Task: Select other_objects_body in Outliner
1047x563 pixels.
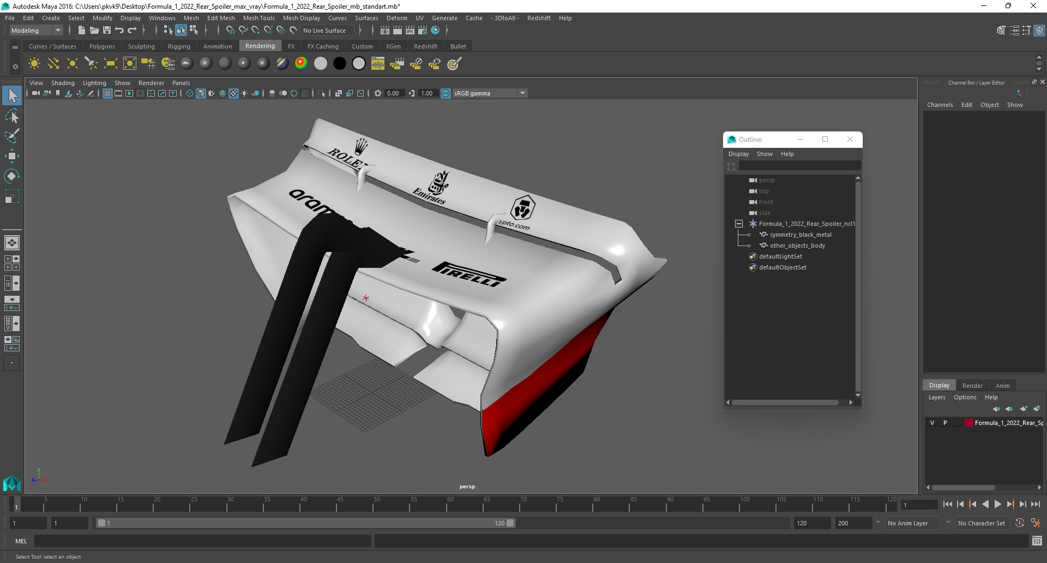Action: (797, 245)
